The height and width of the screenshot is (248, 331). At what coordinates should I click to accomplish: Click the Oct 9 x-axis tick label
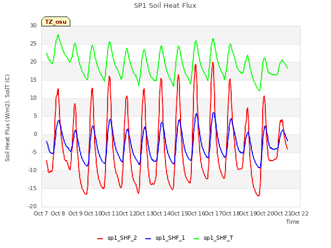coord(76,213)
